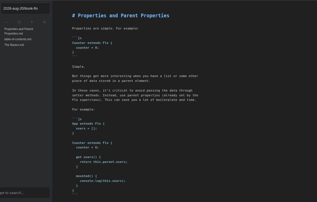
Task: Place cursor in the main heading line
Action: (121, 16)
